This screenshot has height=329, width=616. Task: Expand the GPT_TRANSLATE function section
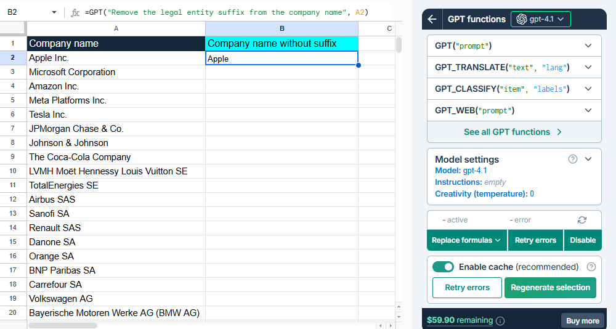coord(588,67)
